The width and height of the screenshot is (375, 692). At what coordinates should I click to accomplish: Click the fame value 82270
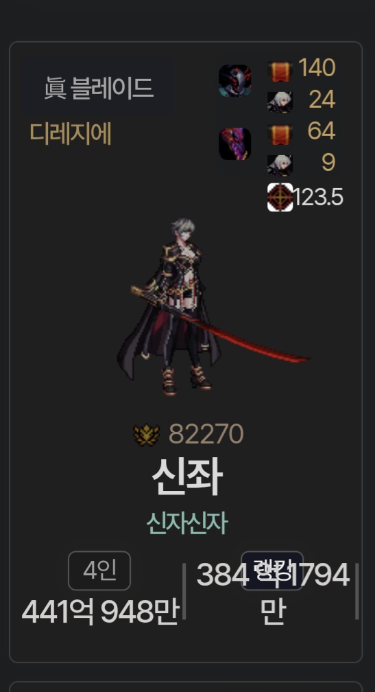pos(206,435)
